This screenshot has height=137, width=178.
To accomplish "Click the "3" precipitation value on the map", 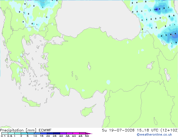I will pyautogui.click(x=161, y=36).
